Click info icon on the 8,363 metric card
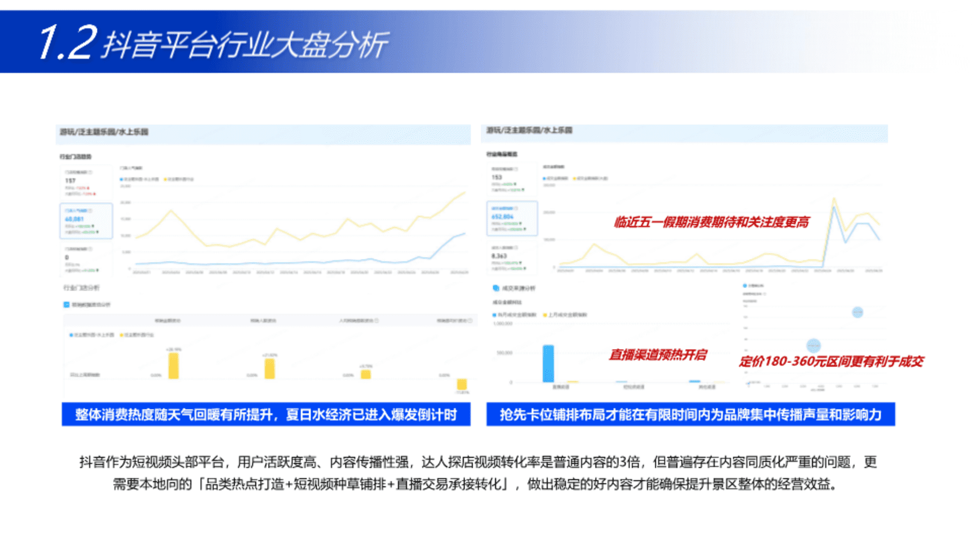972x547 pixels. click(516, 248)
